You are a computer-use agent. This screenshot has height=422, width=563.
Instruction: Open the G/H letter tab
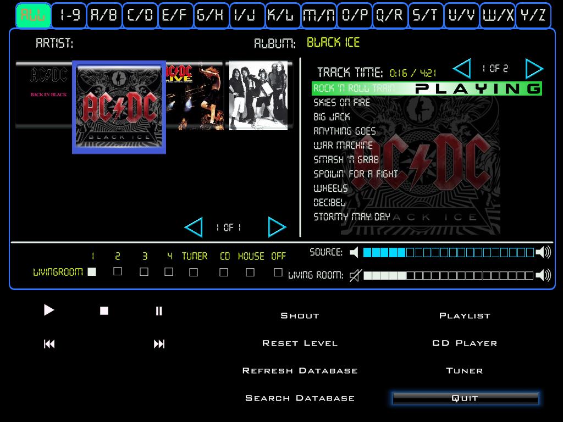(211, 15)
